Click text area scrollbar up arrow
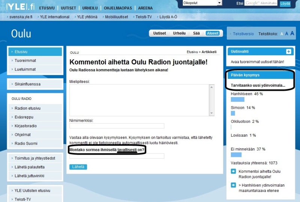 212,87
